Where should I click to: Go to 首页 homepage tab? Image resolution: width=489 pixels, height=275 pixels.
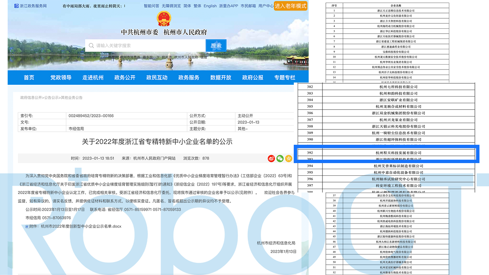coord(29,77)
